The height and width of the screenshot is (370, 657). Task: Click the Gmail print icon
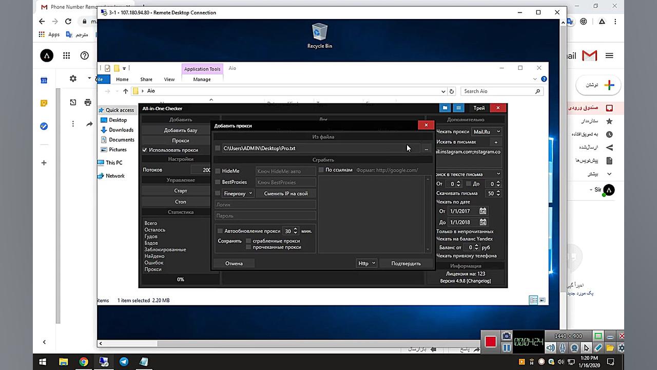pos(88,102)
